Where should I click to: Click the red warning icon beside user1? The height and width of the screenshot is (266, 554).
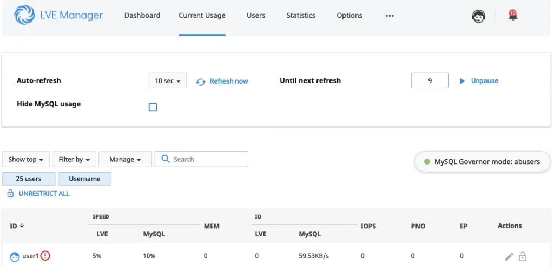45,256
